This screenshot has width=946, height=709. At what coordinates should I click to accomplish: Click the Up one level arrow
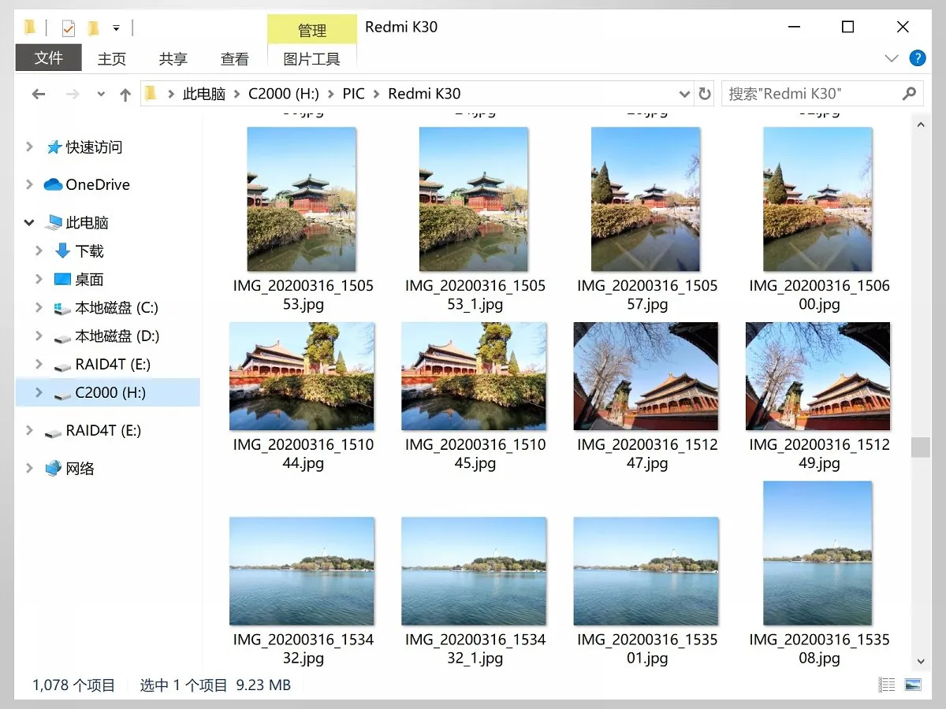125,94
